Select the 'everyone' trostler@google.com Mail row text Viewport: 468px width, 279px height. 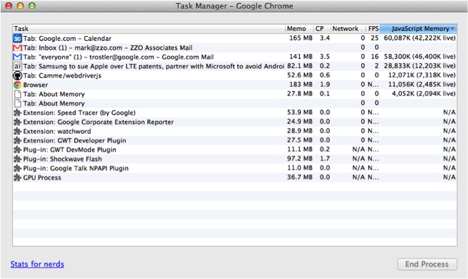click(118, 57)
